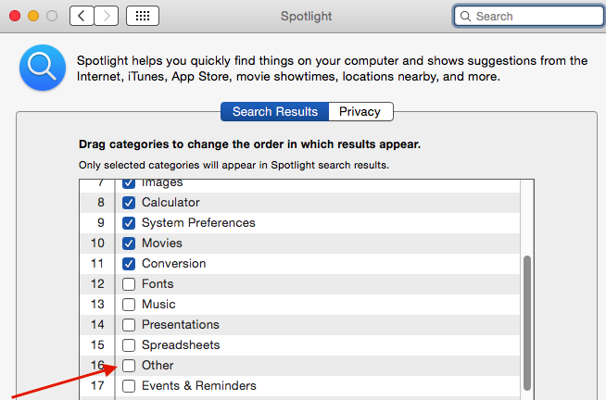606x400 pixels.
Task: Check the Music category
Action: pos(129,305)
